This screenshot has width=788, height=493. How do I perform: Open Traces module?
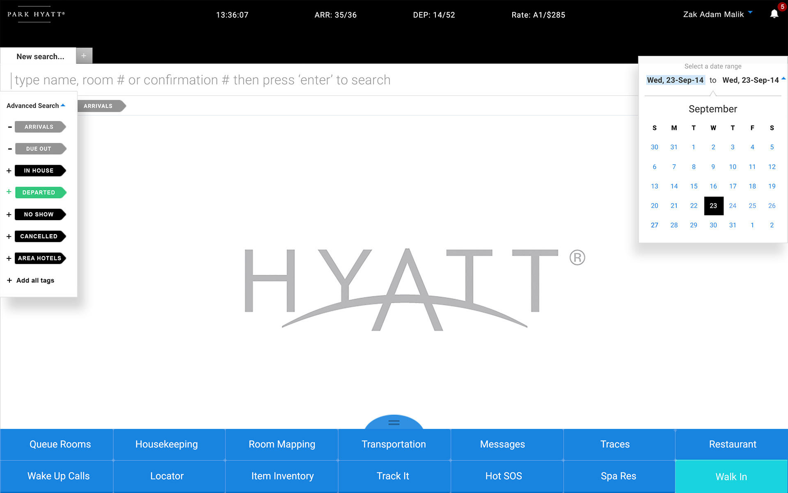pos(619,445)
